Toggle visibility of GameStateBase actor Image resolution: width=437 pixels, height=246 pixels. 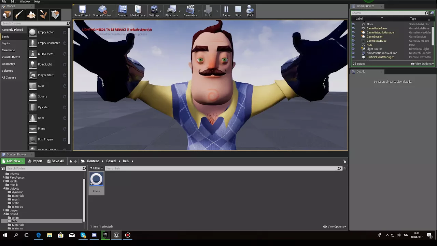(353, 41)
